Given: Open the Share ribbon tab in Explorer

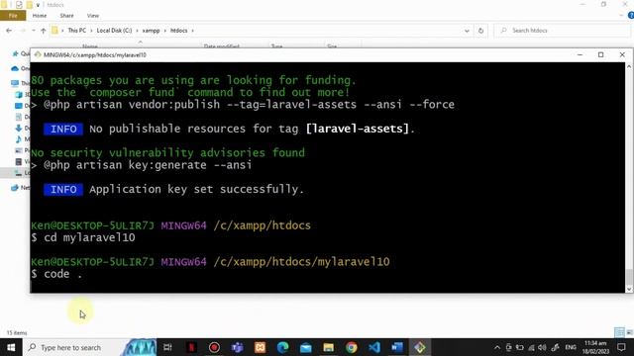Looking at the screenshot, I should tap(66, 16).
